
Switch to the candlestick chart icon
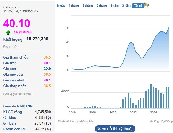[147, 5]
